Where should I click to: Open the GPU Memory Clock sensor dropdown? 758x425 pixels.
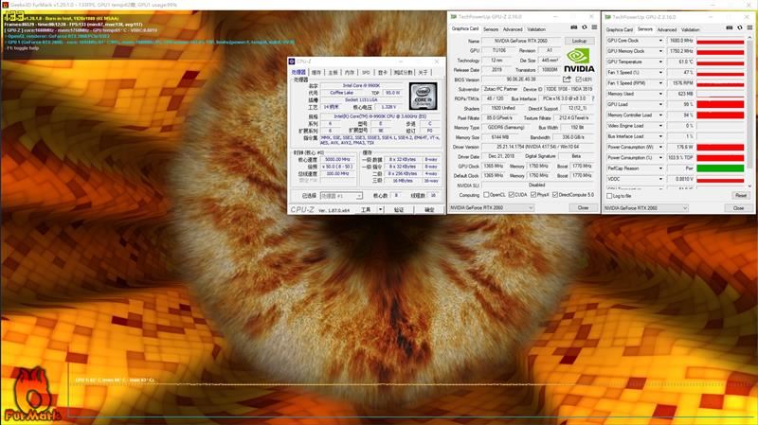pyautogui.click(x=660, y=51)
